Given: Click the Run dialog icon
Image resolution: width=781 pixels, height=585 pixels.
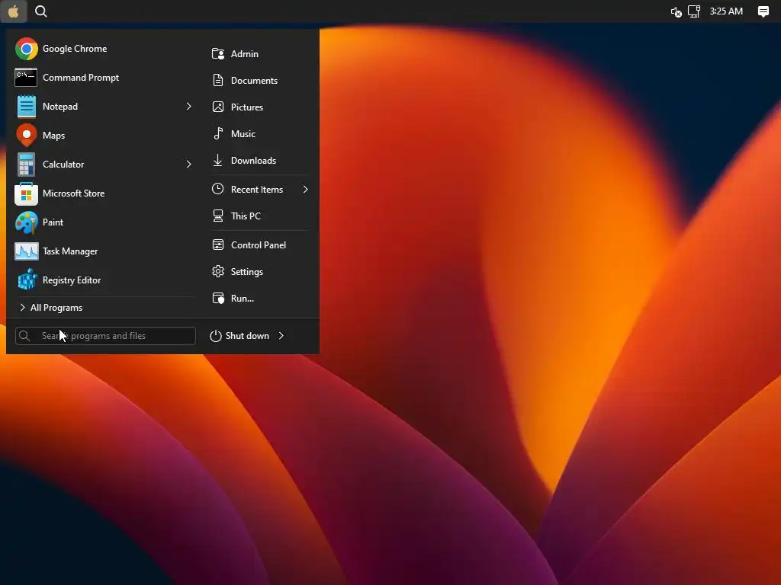Looking at the screenshot, I should (x=218, y=299).
